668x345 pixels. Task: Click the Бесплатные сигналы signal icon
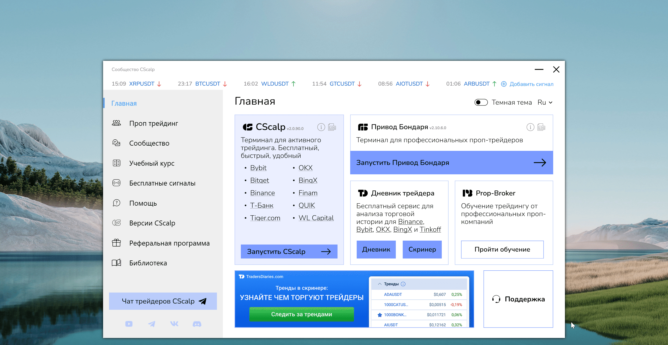116,183
